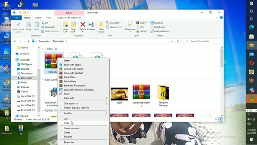Screen dimensions: 257x145
Task: Open the File ribbon tab
Action: 16,18
